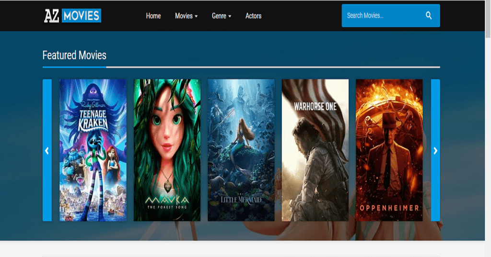This screenshot has height=257, width=491.
Task: Open the Mavka The Forest Song poster
Action: 167,150
